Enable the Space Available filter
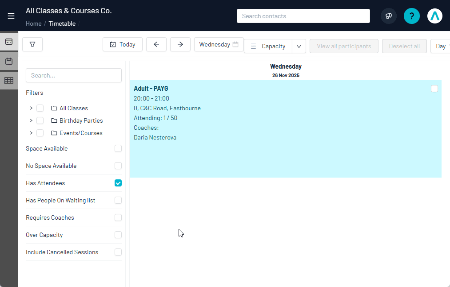The image size is (450, 287). click(x=118, y=148)
